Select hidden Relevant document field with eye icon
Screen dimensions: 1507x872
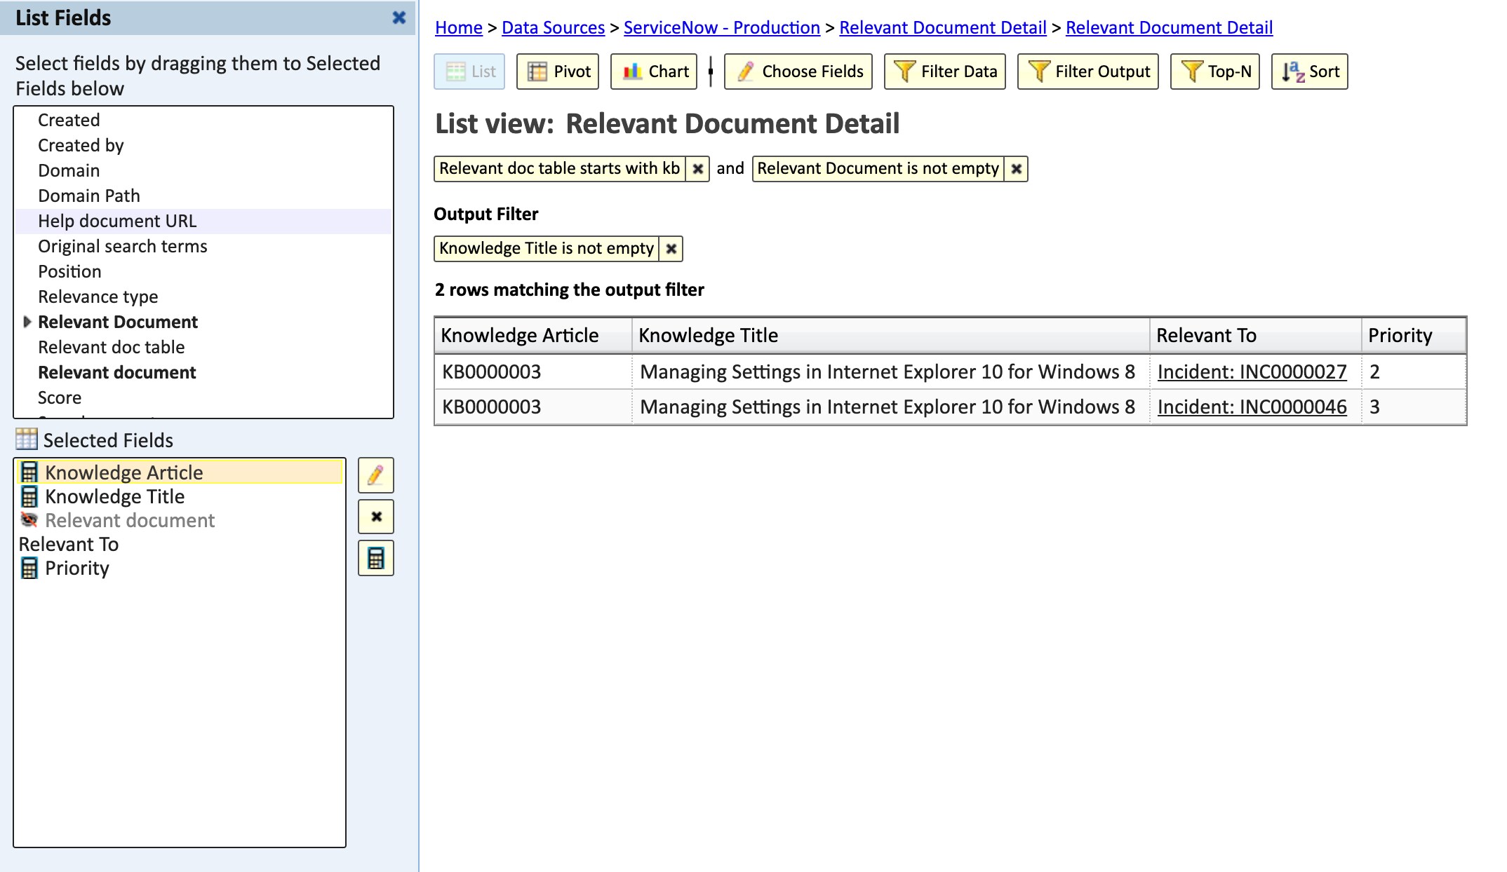click(x=130, y=520)
